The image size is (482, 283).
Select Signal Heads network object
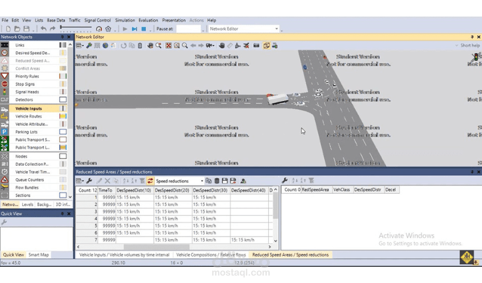click(27, 92)
